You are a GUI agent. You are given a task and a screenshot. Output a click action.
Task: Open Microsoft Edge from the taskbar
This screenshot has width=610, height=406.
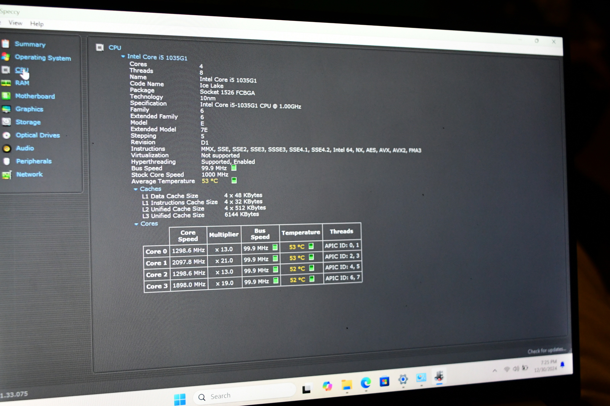[x=366, y=383]
